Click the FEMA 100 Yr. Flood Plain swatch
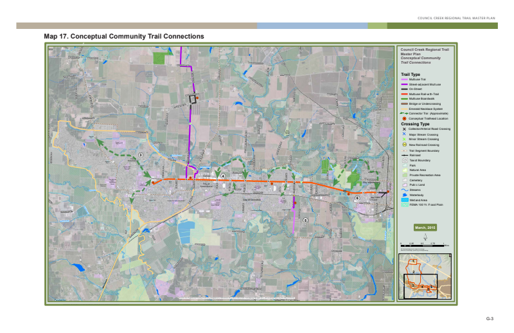514x333 pixels. pos(404,205)
